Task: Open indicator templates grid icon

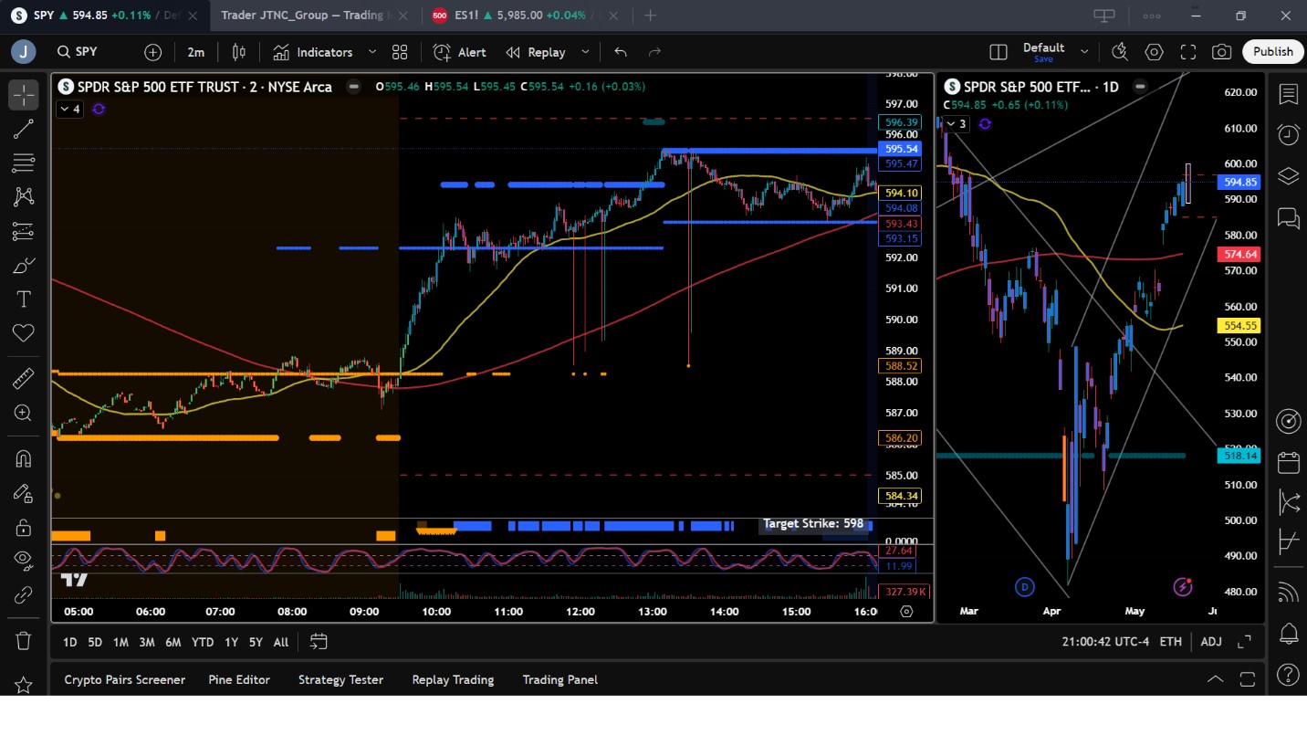Action: [x=400, y=52]
